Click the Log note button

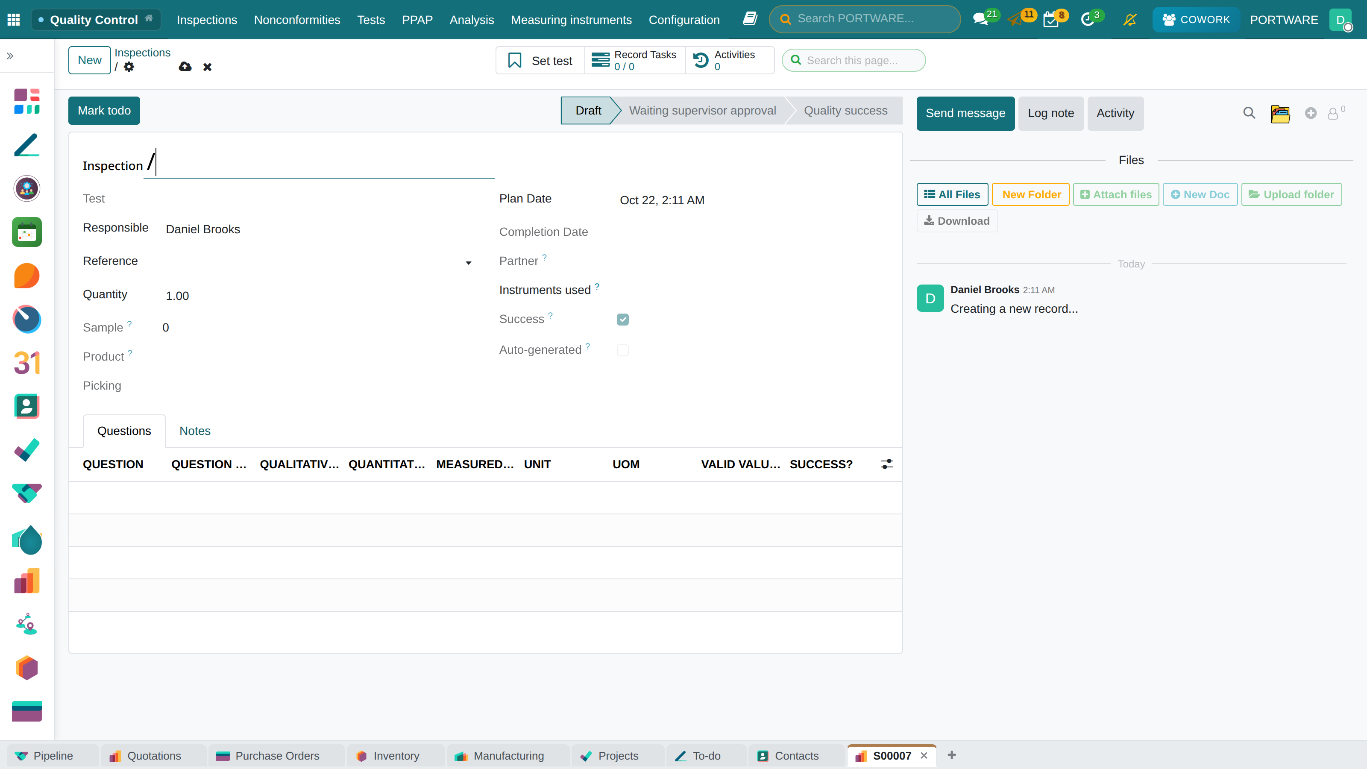coord(1051,113)
